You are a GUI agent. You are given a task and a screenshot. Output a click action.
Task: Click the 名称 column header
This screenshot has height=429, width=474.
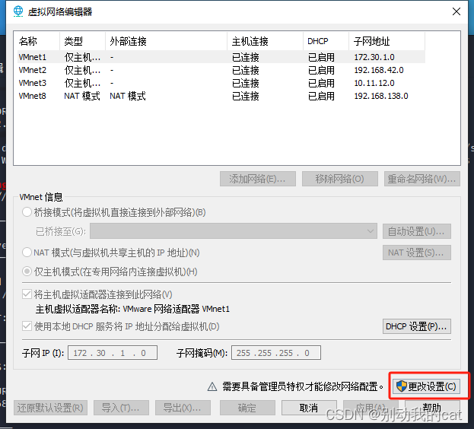click(37, 41)
